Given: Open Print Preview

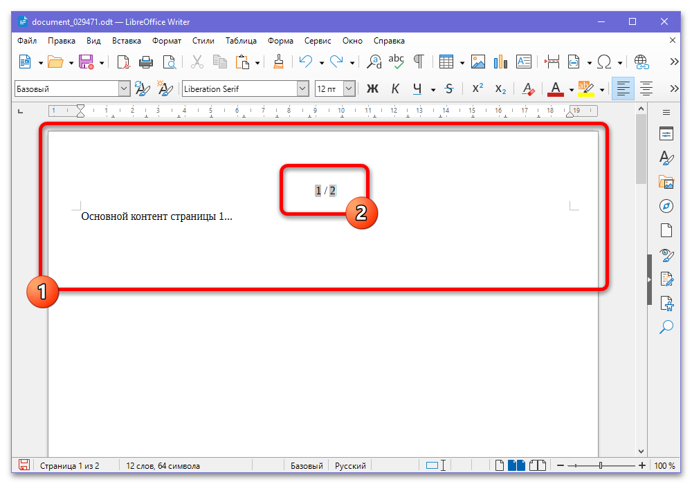Looking at the screenshot, I should click(x=169, y=62).
